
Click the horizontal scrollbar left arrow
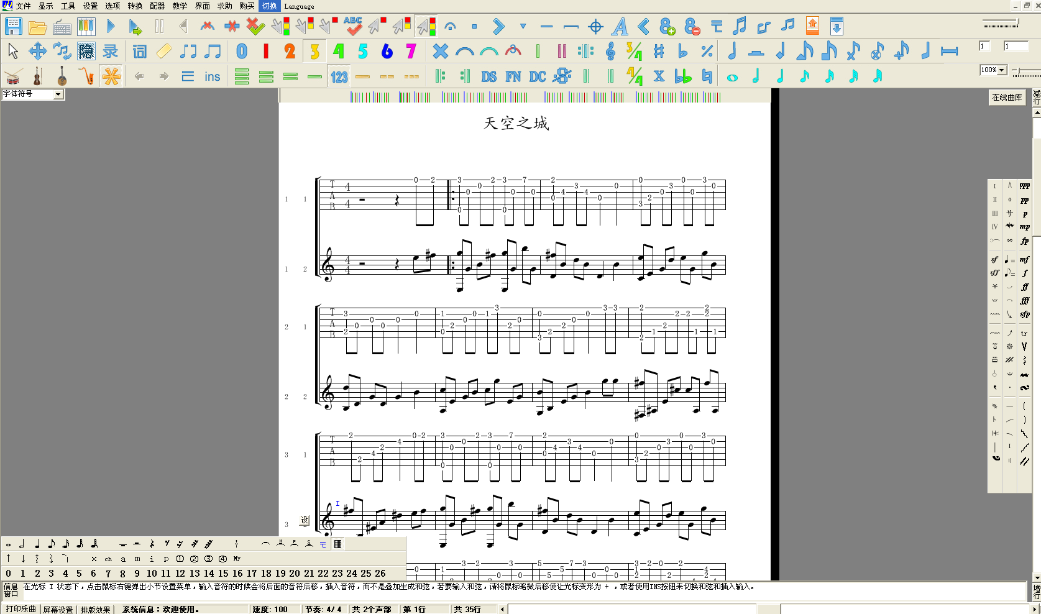[503, 609]
